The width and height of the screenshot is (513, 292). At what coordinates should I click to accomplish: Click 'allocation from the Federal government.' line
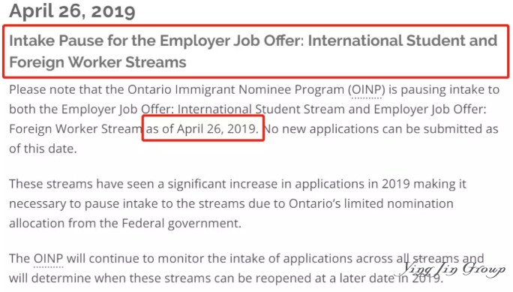(125, 223)
